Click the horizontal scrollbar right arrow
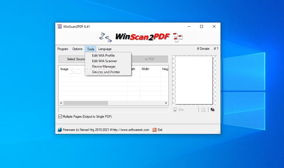284x168 pixels. 166,103
